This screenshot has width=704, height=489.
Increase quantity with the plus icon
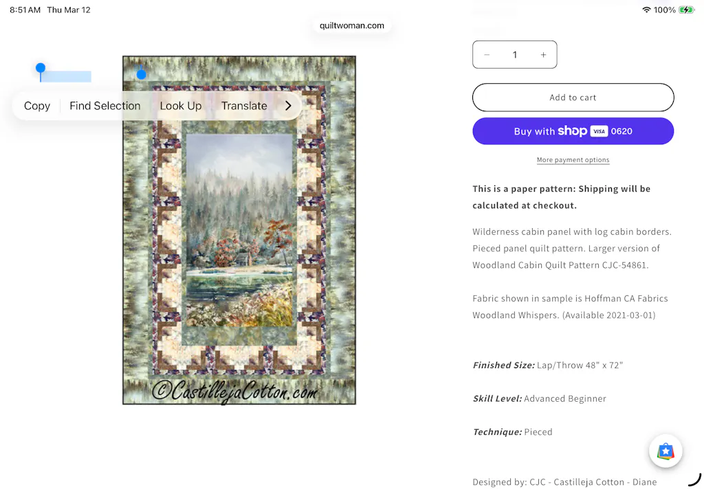pos(543,55)
